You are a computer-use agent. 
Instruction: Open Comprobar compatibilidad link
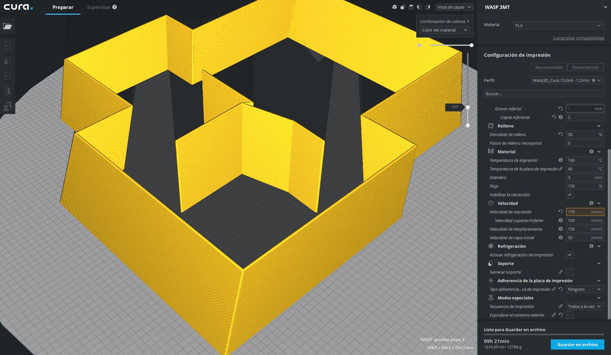click(579, 38)
